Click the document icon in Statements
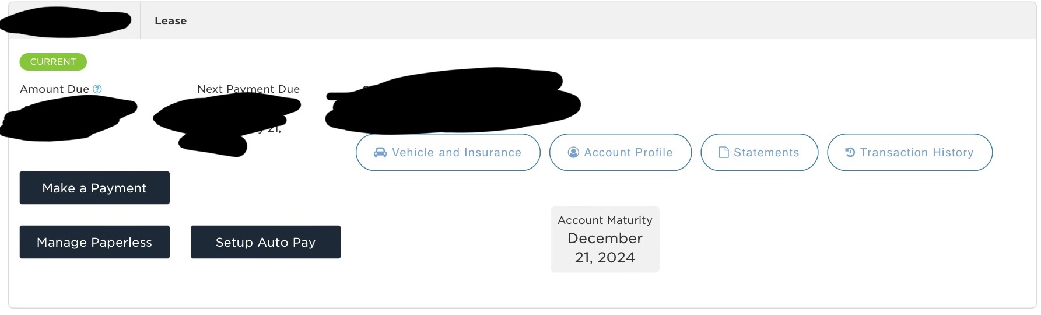Screen dimensions: 1041x315 coord(724,152)
